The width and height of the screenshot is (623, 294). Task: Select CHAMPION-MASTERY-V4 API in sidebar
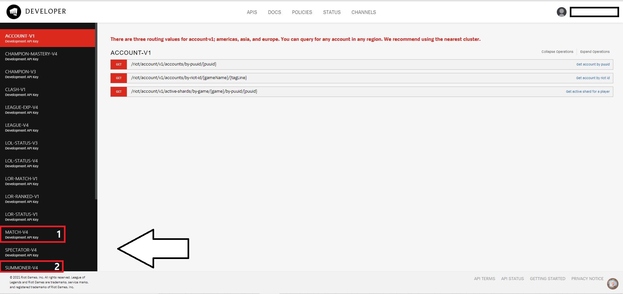tap(47, 56)
